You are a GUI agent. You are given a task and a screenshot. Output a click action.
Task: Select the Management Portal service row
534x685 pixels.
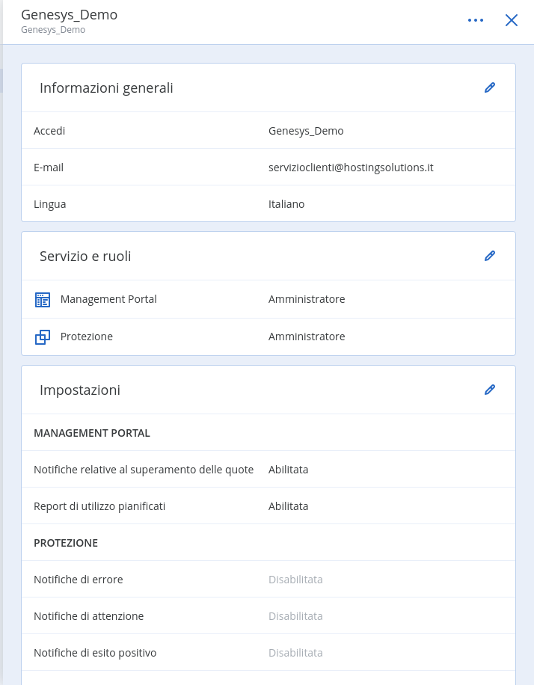268,299
